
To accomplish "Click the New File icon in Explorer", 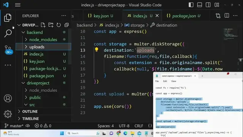I will pyautogui.click(x=43, y=25).
